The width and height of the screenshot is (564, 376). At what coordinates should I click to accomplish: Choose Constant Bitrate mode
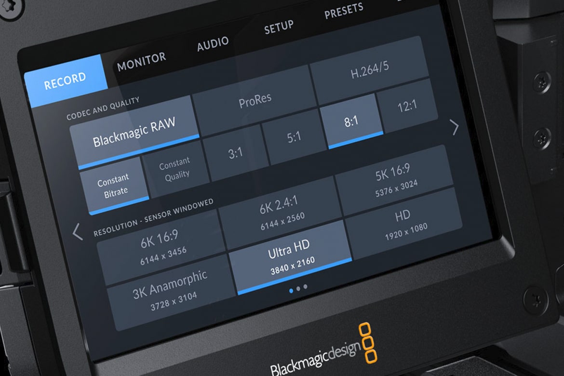[113, 186]
